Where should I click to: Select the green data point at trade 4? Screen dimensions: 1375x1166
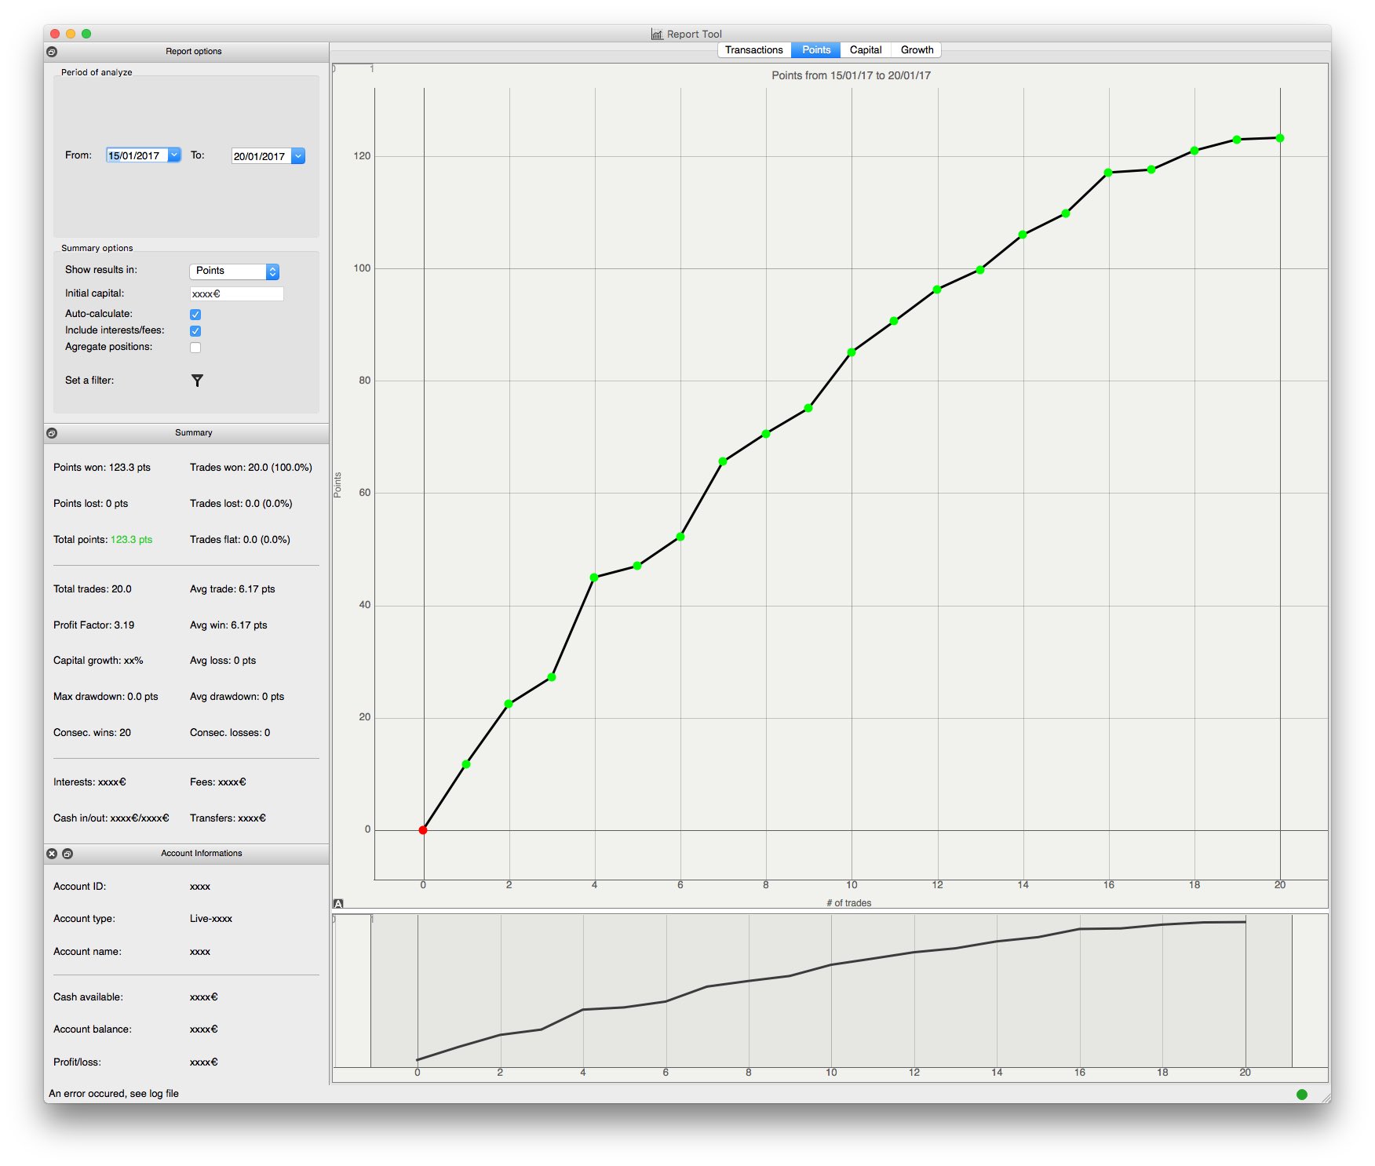pyautogui.click(x=594, y=578)
